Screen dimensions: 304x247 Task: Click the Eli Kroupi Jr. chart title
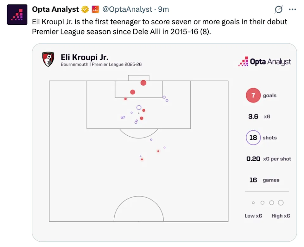84,58
